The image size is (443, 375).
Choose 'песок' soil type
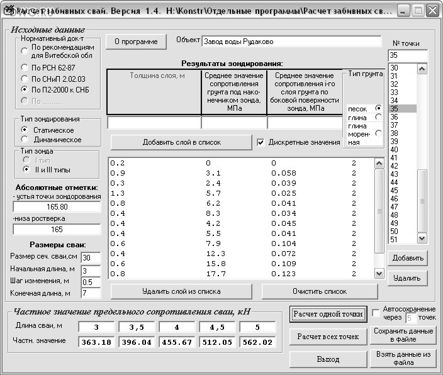click(x=378, y=108)
